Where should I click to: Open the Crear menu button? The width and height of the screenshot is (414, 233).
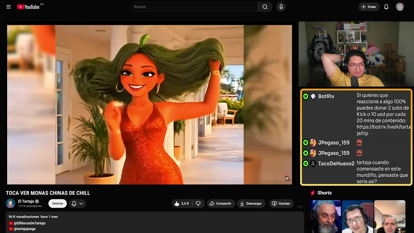369,7
